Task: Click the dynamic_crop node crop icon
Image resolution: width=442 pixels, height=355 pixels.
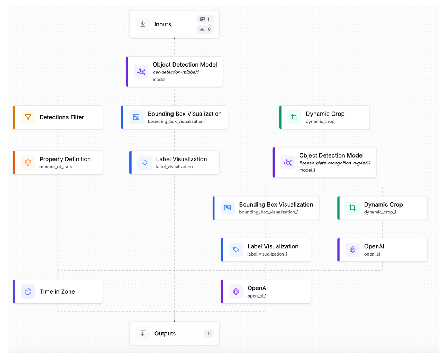Action: click(294, 117)
